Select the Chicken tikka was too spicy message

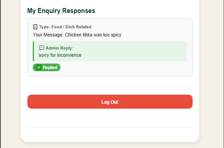(93, 35)
